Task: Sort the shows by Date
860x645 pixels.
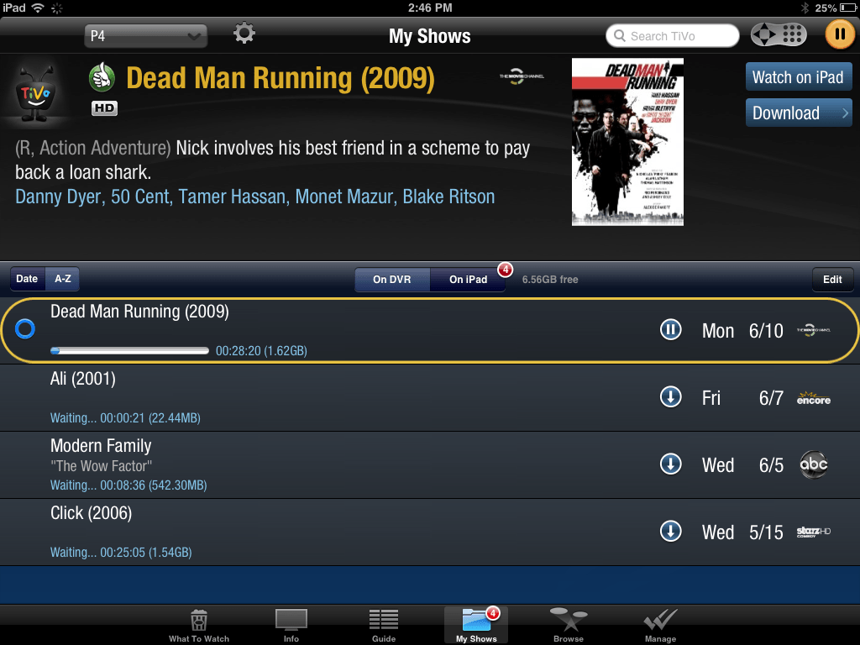Action: [x=27, y=280]
